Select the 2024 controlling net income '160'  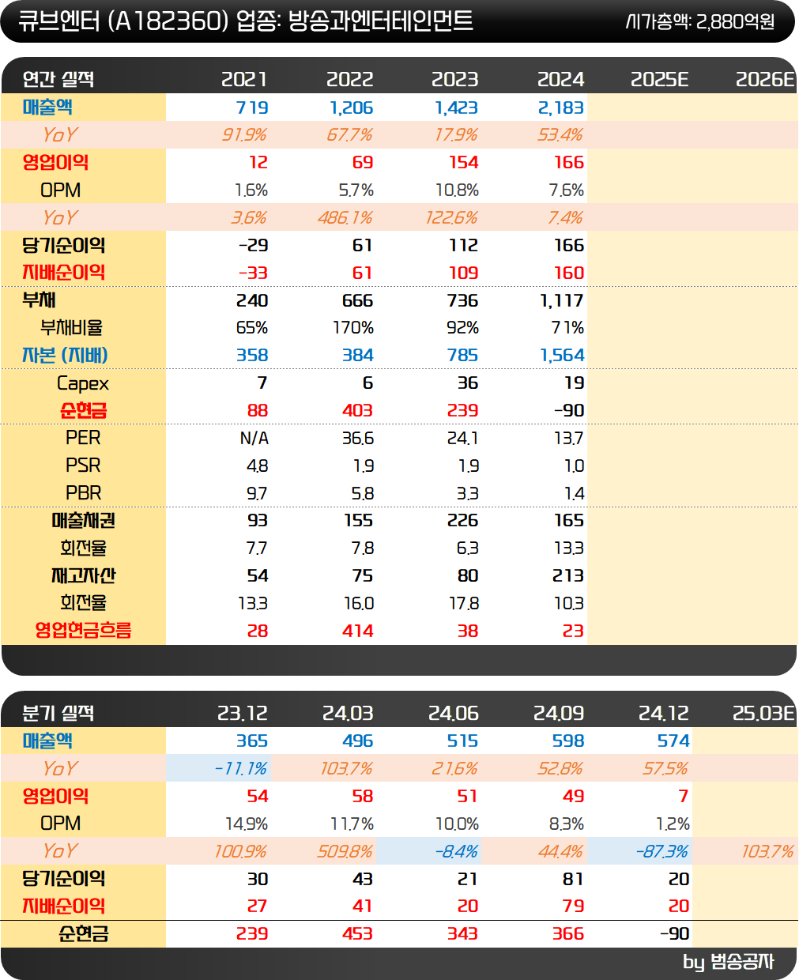(x=568, y=273)
